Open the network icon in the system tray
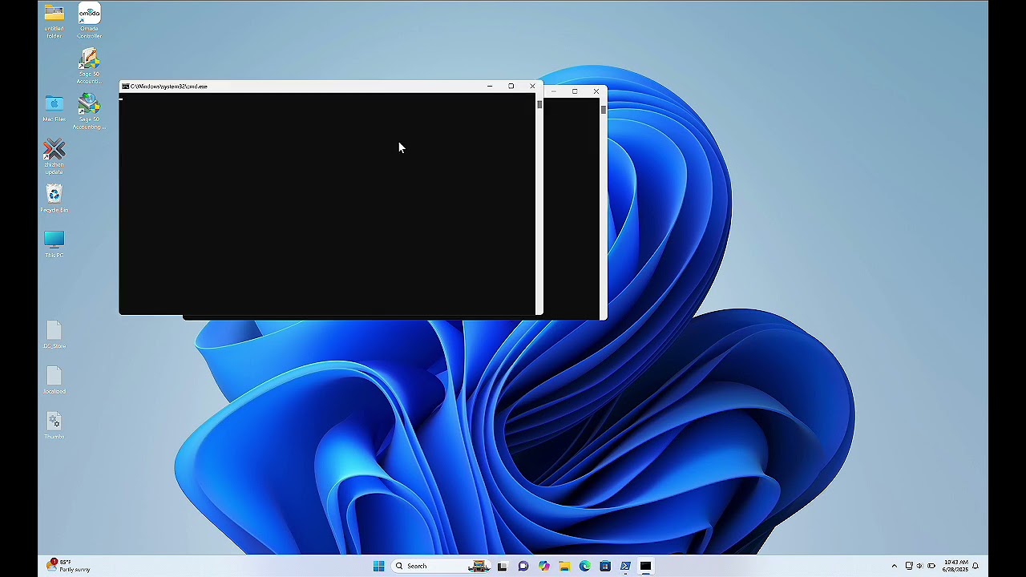The image size is (1026, 577). pyautogui.click(x=909, y=566)
